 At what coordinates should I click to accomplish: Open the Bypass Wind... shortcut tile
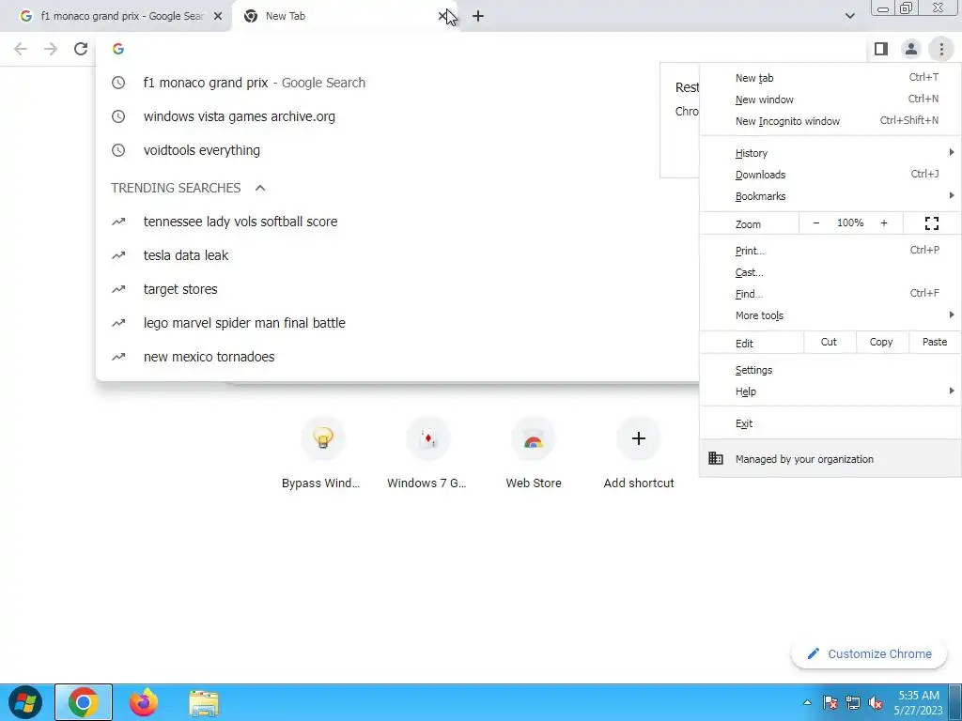click(x=323, y=453)
